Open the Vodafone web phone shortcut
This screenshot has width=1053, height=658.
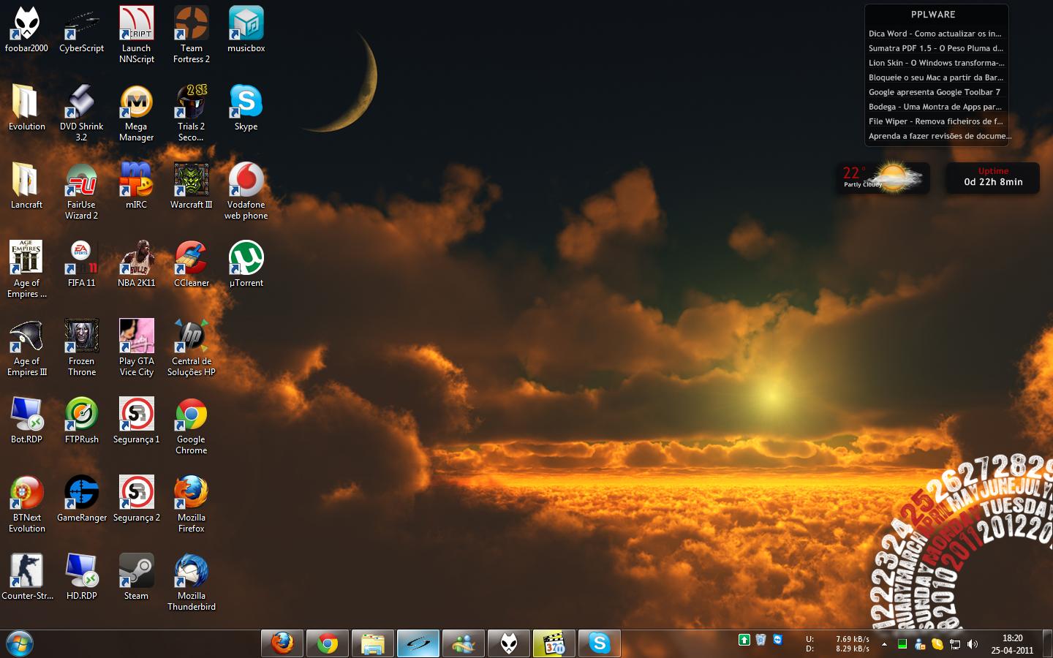point(246,192)
